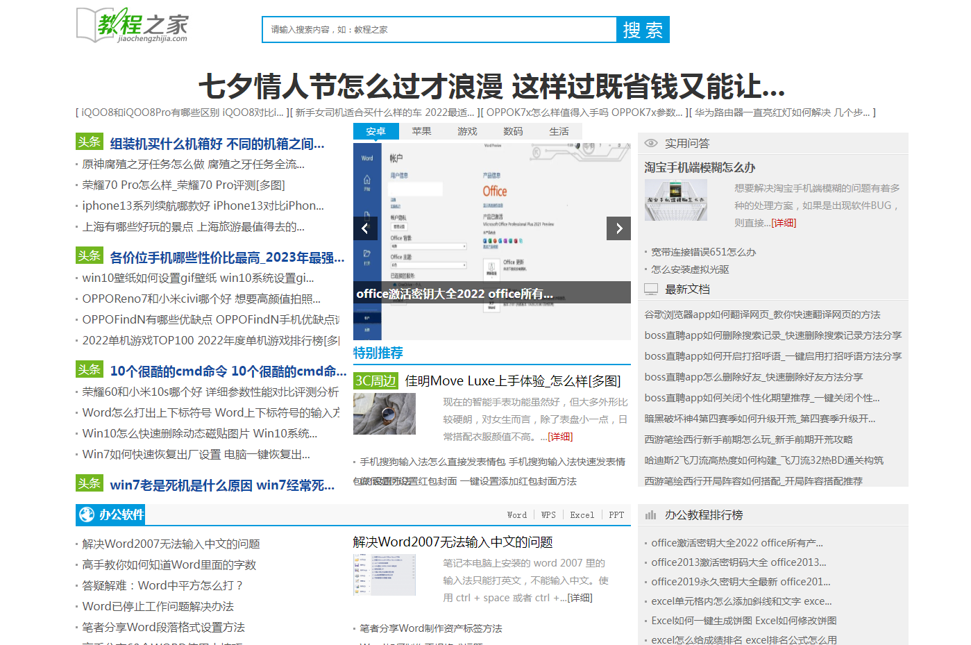Click 头条 badge beside 组装机买什么机箱好
971x645 pixels.
point(90,142)
